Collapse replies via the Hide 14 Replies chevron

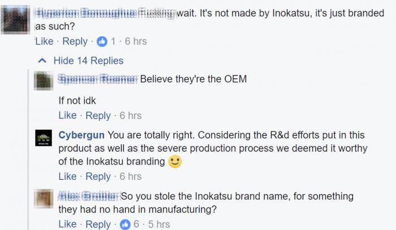tap(41, 60)
